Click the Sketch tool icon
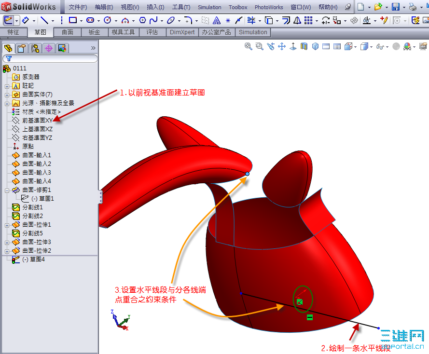This screenshot has width=429, height=354. click(8, 20)
